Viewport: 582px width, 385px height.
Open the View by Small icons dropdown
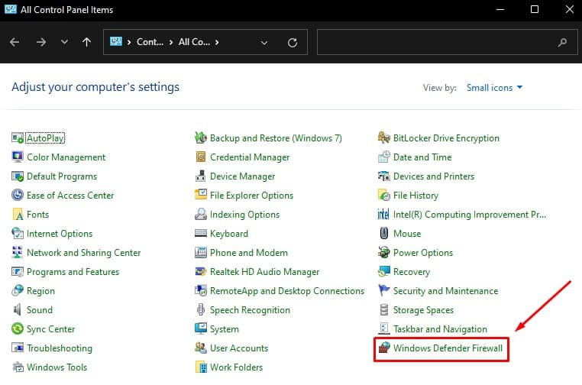[x=494, y=88]
